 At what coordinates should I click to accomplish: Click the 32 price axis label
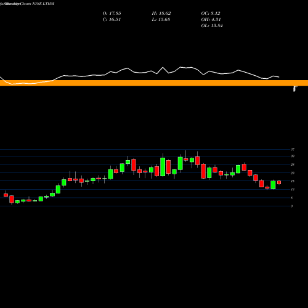point(293,156)
